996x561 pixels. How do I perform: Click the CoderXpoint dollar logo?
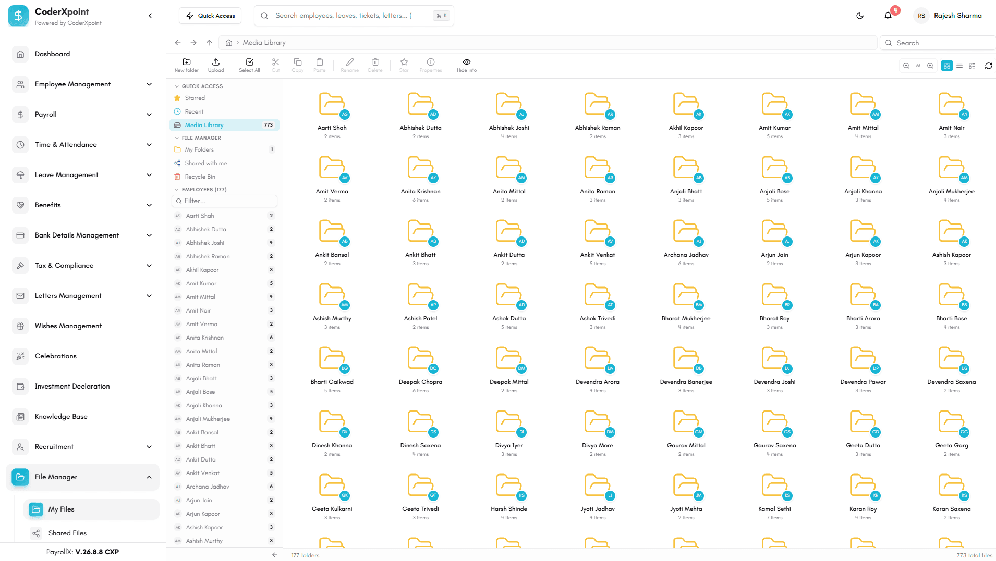tap(18, 16)
